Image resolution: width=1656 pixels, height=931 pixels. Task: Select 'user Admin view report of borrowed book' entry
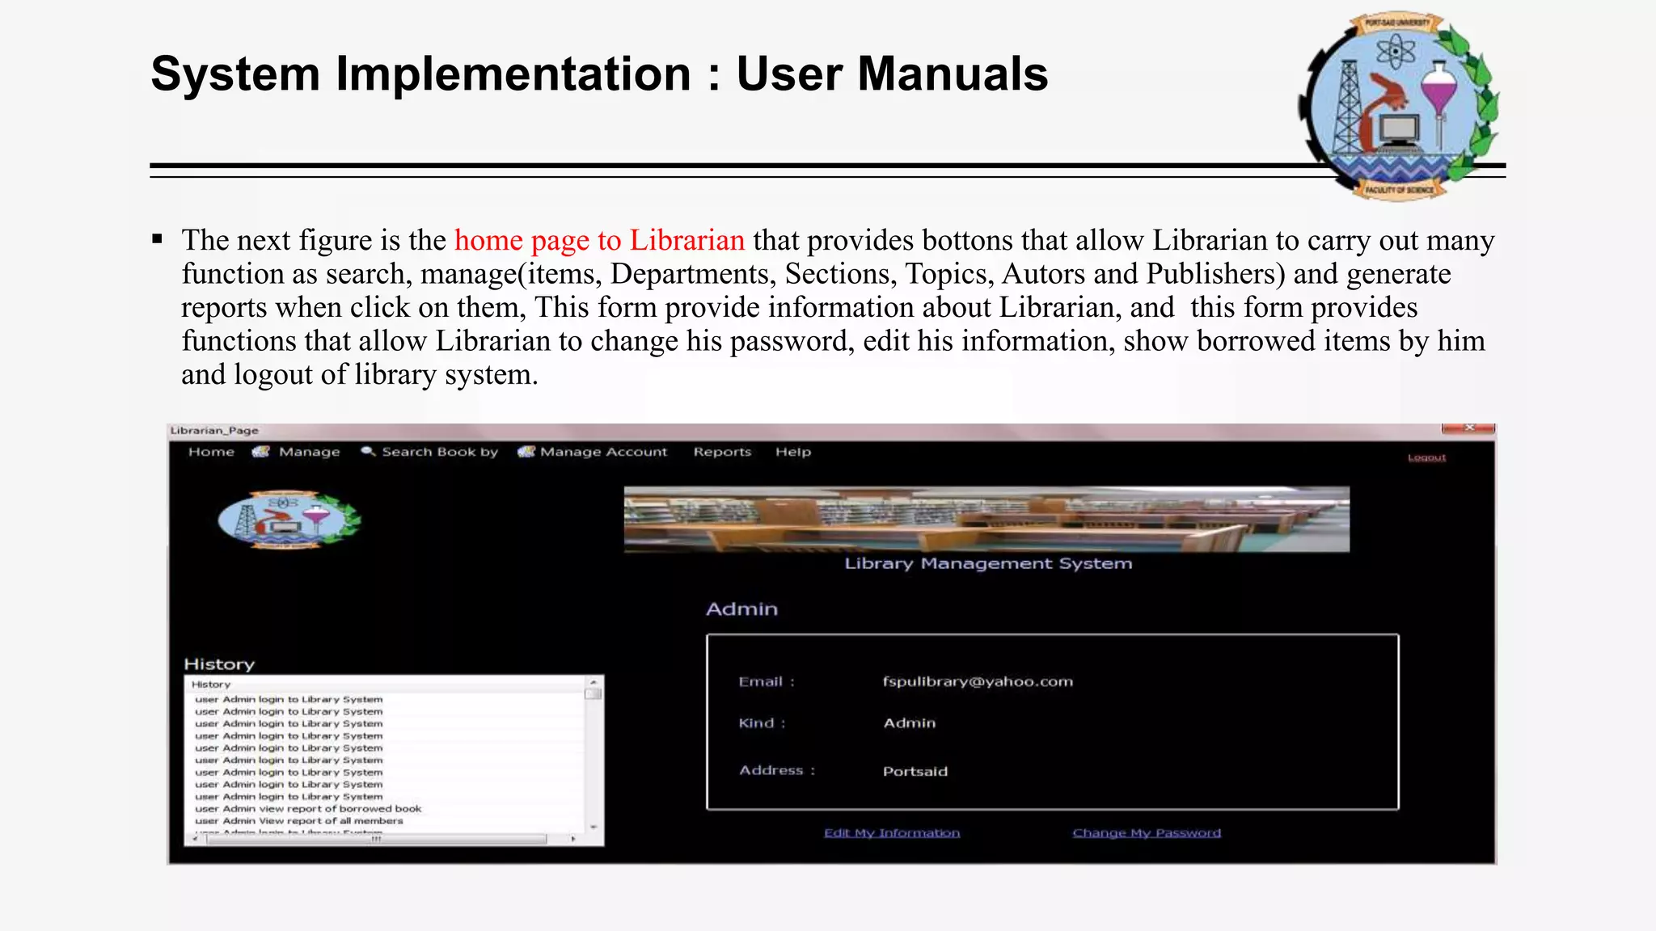[308, 808]
